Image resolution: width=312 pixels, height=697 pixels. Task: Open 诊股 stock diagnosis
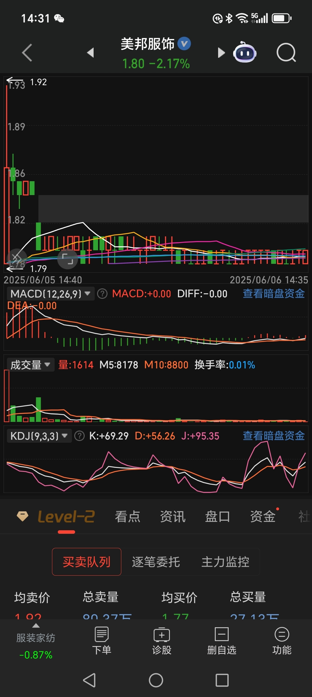(x=162, y=641)
